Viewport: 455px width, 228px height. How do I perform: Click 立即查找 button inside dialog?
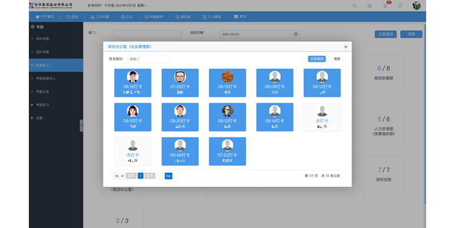pyautogui.click(x=317, y=59)
